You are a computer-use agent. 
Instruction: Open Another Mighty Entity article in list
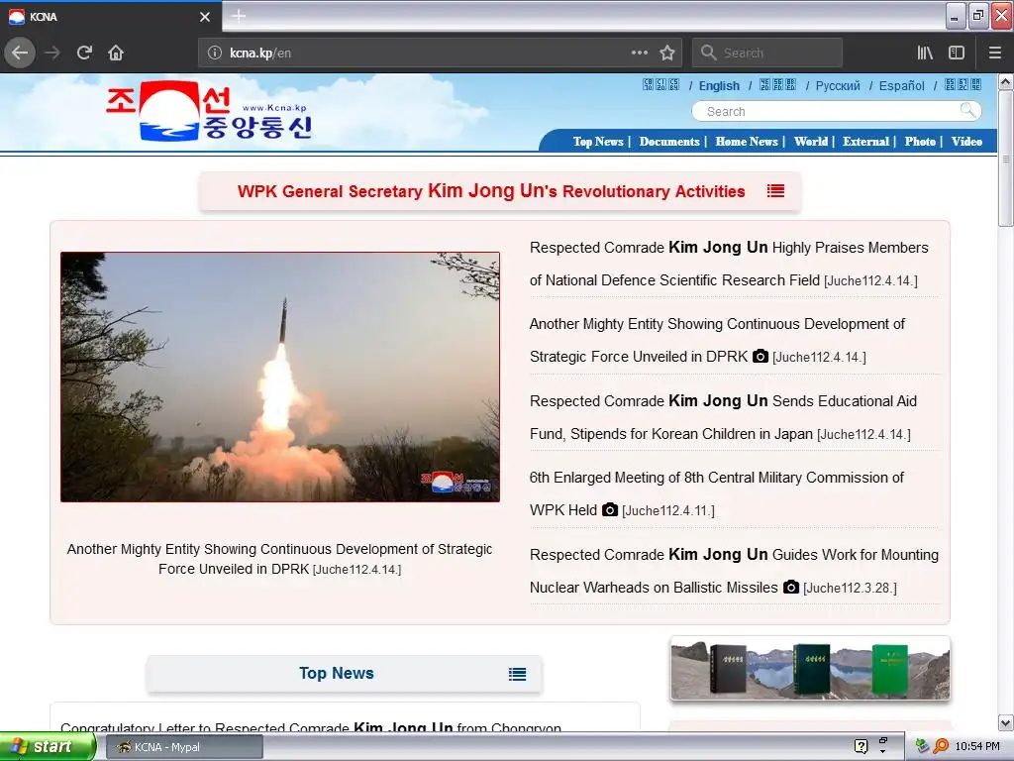click(x=717, y=340)
